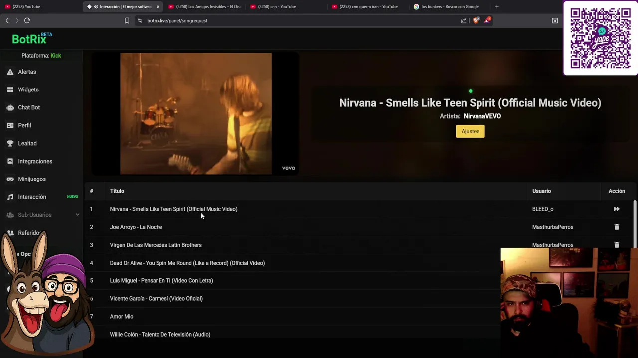
Task: Click the Kick platform label
Action: point(56,56)
